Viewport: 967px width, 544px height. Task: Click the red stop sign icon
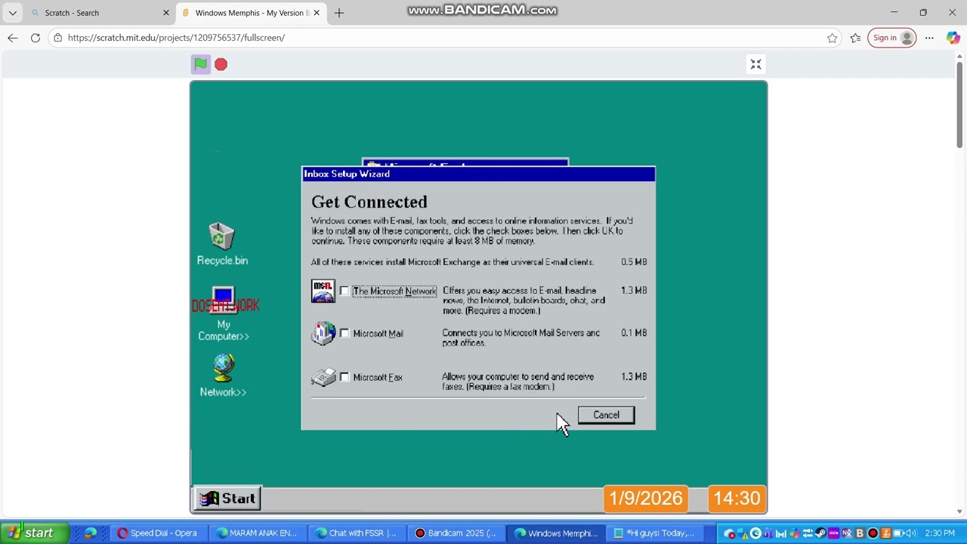[221, 64]
